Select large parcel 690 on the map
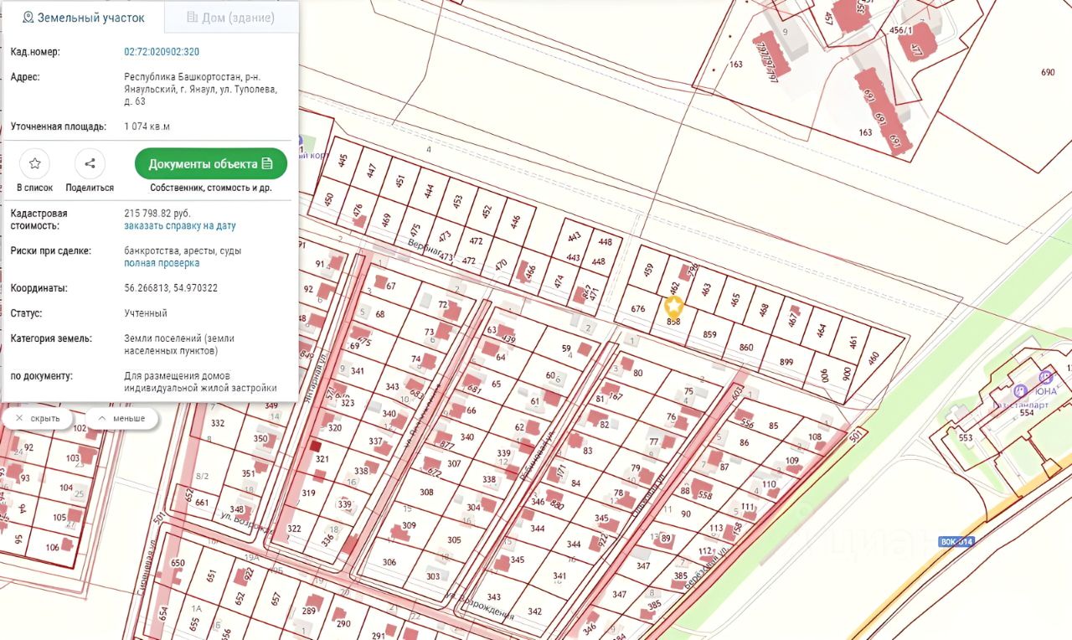Viewport: 1072px width, 640px height. point(1048,73)
